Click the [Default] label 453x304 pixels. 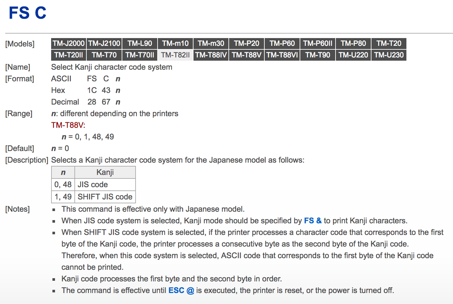tap(20, 148)
